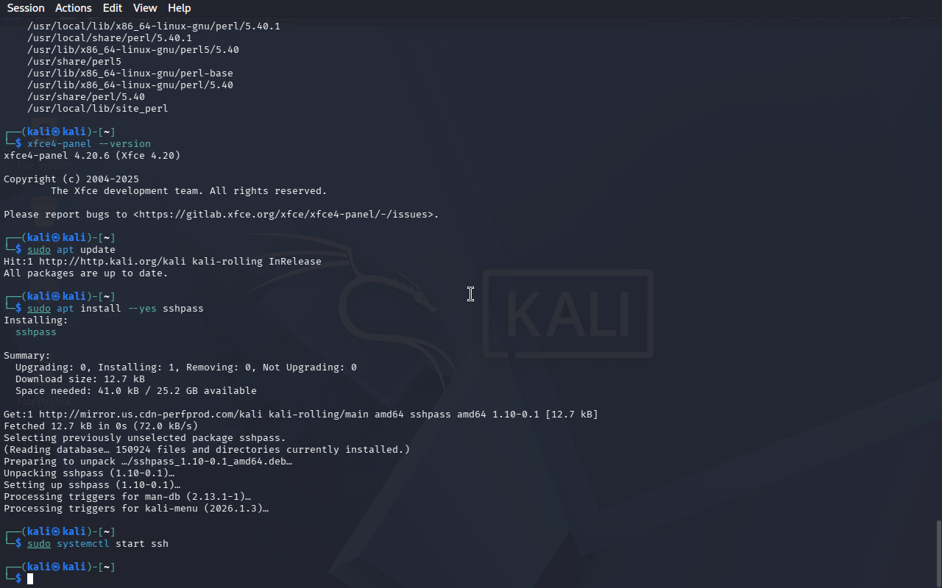Open the Actions menu
The width and height of the screenshot is (942, 588).
click(74, 8)
